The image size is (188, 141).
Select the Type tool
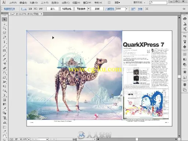tap(4, 42)
